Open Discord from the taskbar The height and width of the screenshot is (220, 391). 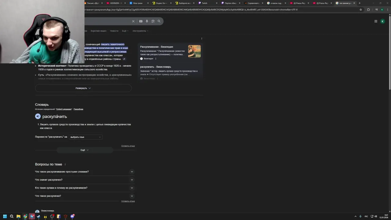click(72, 216)
